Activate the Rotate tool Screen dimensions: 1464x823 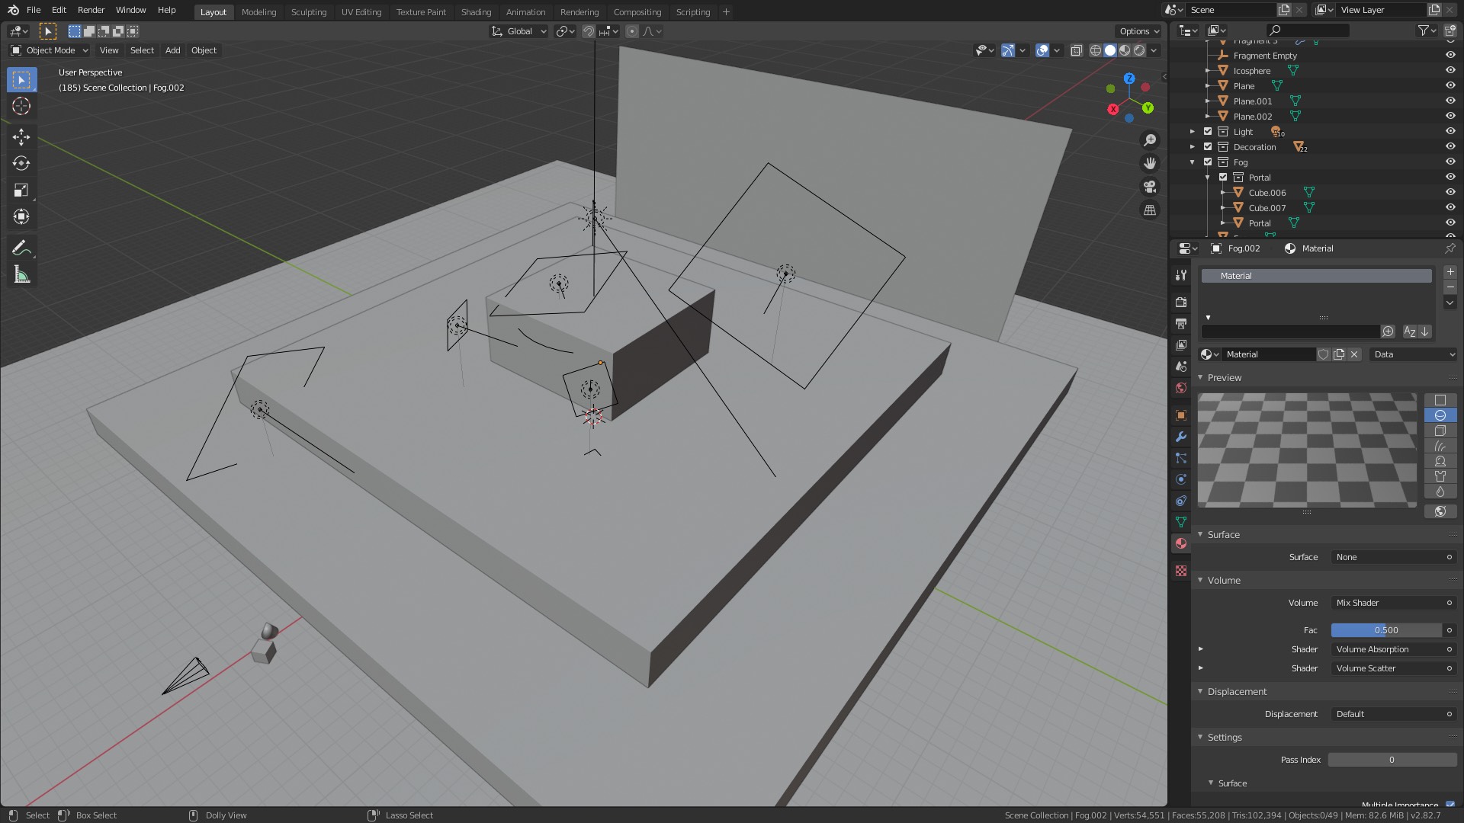click(21, 163)
